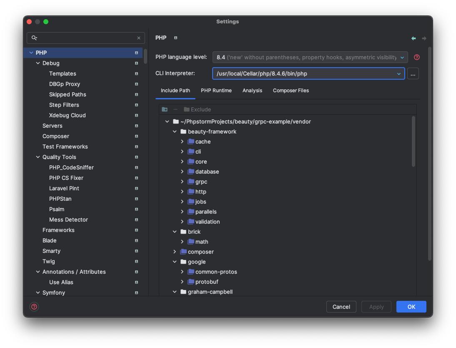Click the composer folder icon
Image resolution: width=456 pixels, height=348 pixels.
[x=183, y=252]
